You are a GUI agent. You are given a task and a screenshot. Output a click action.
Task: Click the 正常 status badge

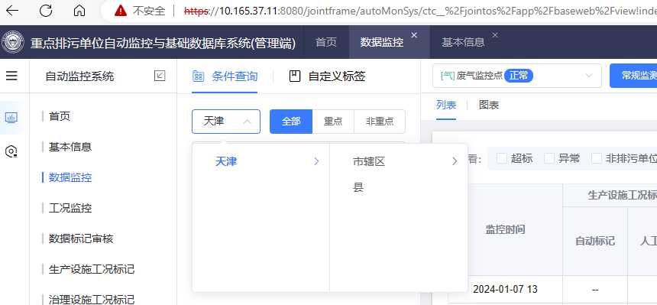pos(519,76)
